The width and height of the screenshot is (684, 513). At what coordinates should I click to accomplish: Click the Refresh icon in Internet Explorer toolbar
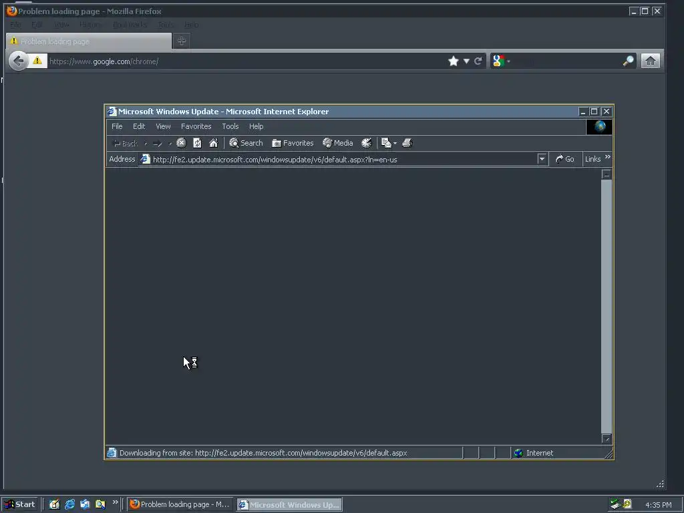(x=197, y=143)
